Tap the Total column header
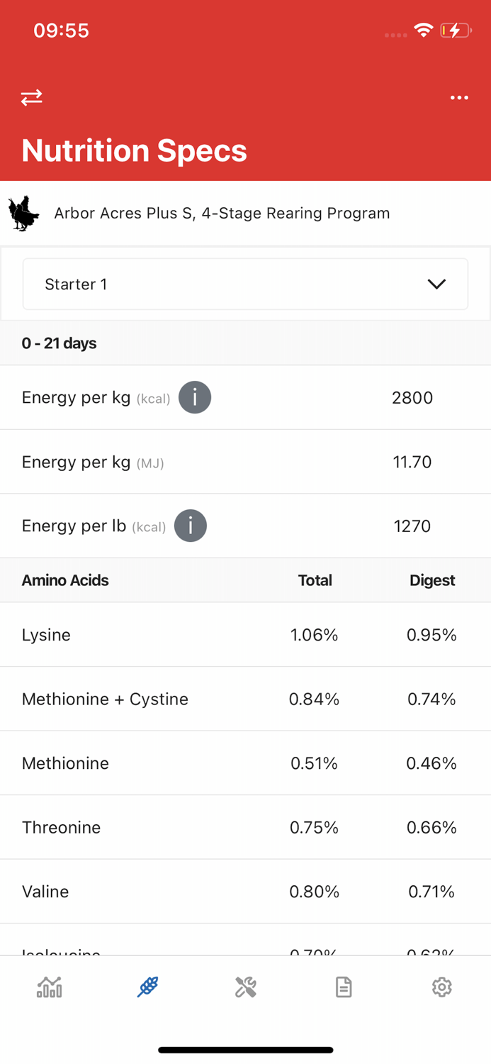Viewport: 491px width, 1064px height. tap(315, 580)
